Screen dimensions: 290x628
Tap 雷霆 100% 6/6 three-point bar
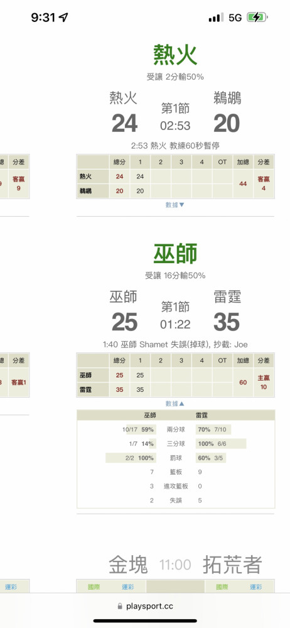pyautogui.click(x=221, y=444)
